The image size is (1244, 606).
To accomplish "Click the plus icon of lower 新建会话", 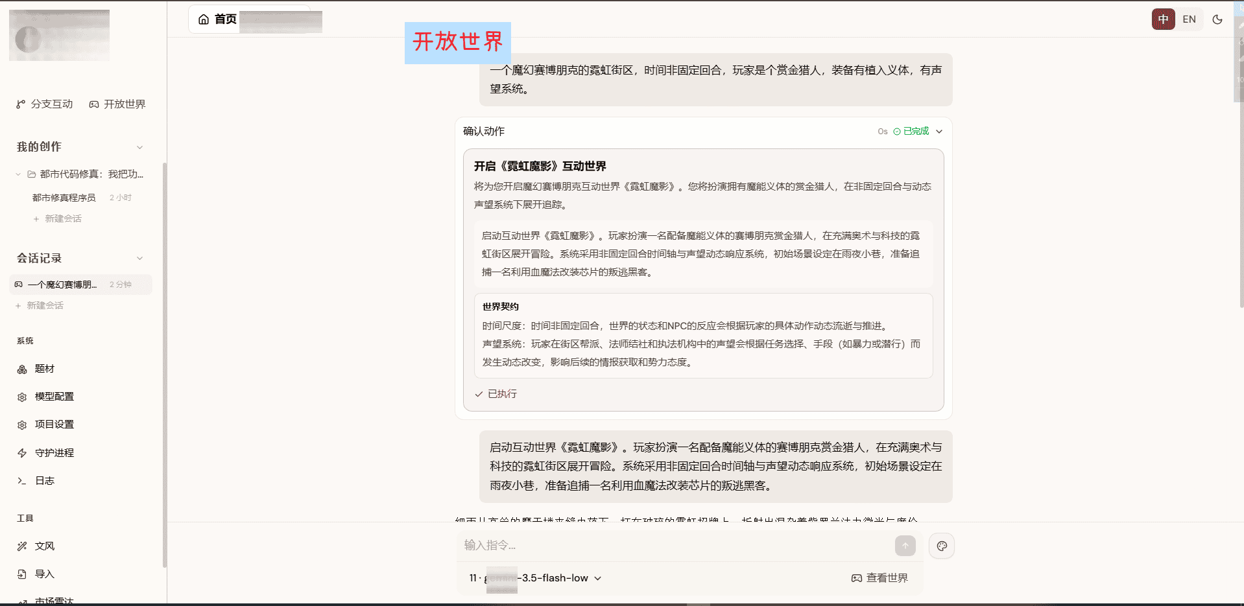I will coord(18,306).
